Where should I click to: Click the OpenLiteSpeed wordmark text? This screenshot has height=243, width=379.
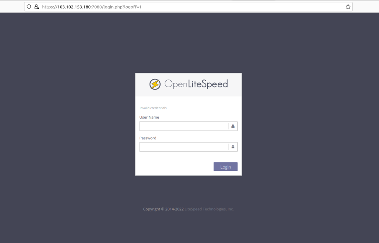coord(196,84)
